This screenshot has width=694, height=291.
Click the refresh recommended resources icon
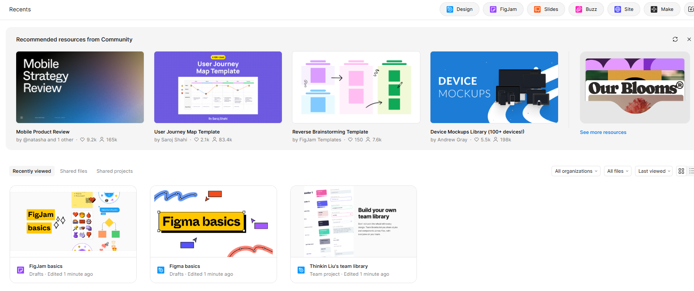click(675, 39)
